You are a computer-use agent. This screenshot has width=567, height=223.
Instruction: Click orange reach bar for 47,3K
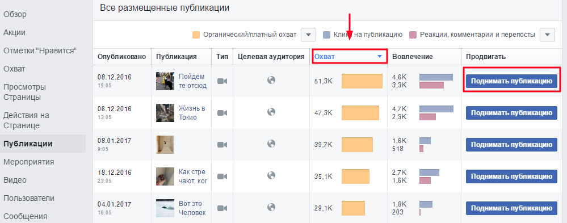pos(360,113)
